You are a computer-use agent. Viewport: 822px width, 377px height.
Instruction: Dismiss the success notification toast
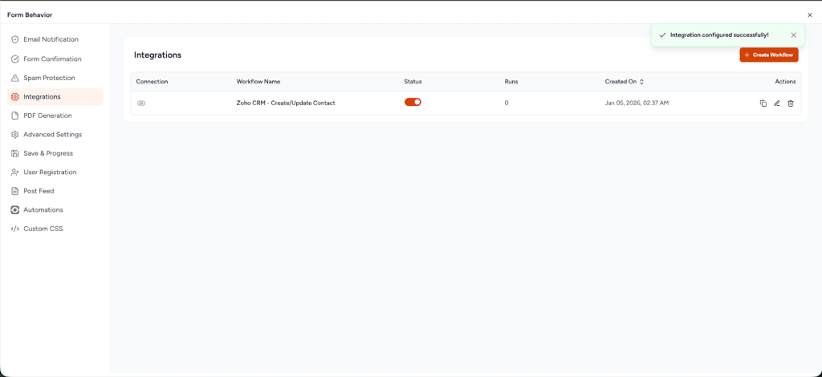point(794,35)
